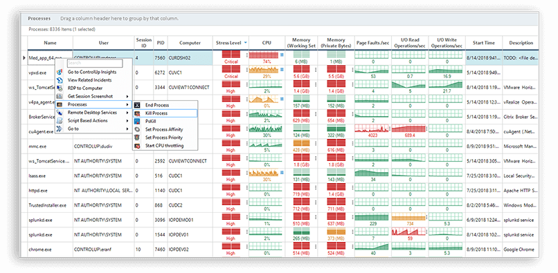Screen dimensions: 558x273
Task: Click the Script Based Actions icon
Action: pos(60,121)
